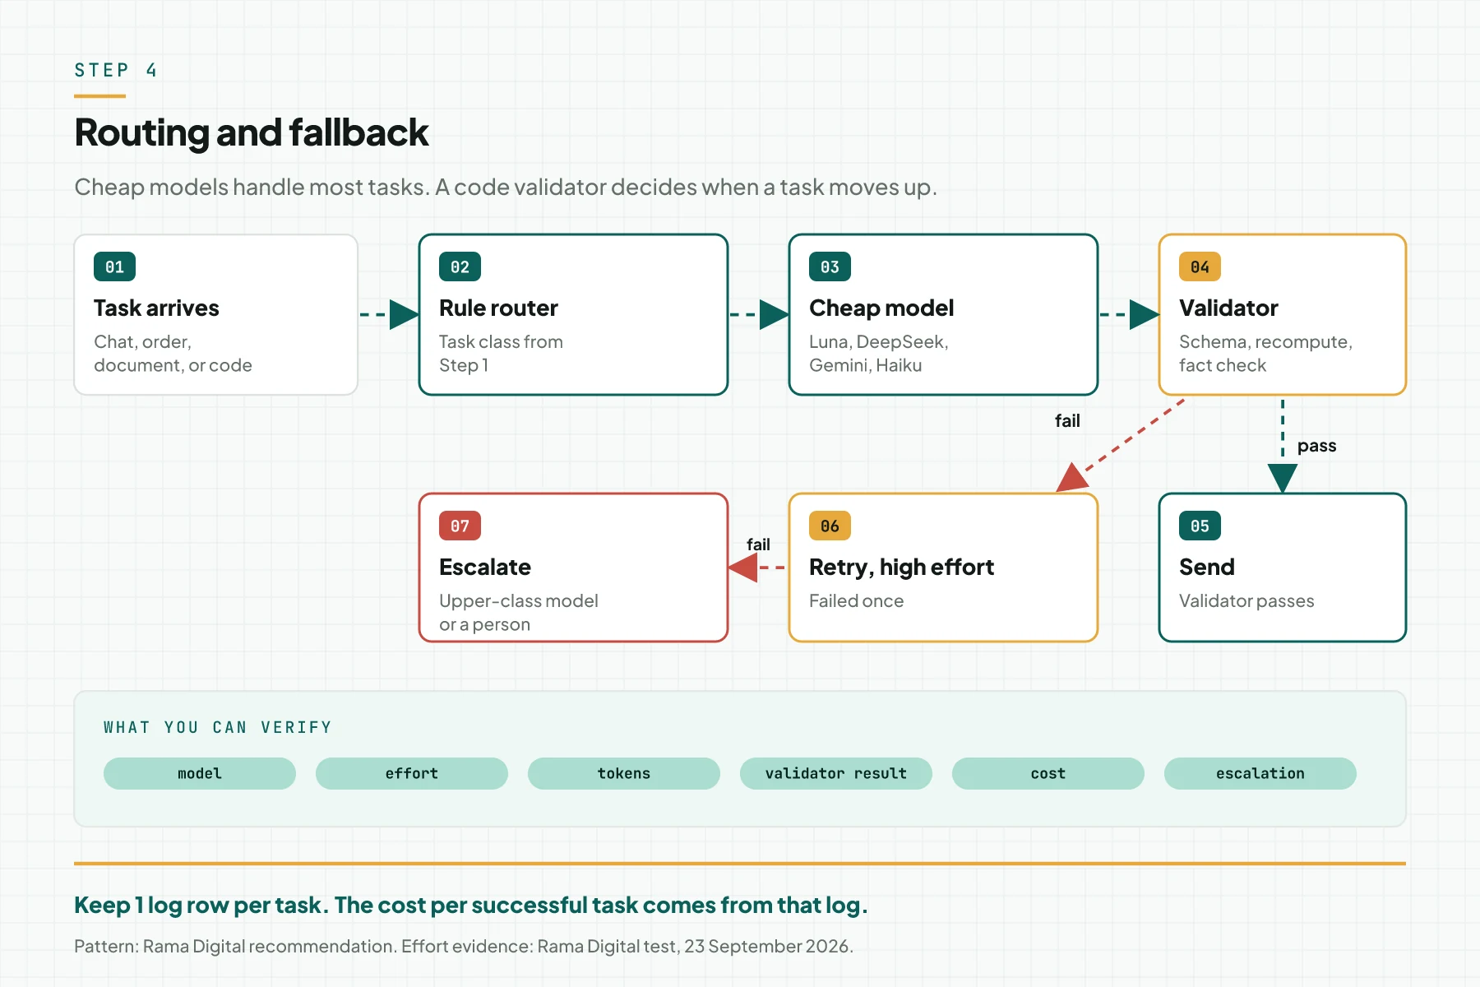Click the 'Cheap models handle most tasks' subtitle

pyautogui.click(x=506, y=188)
